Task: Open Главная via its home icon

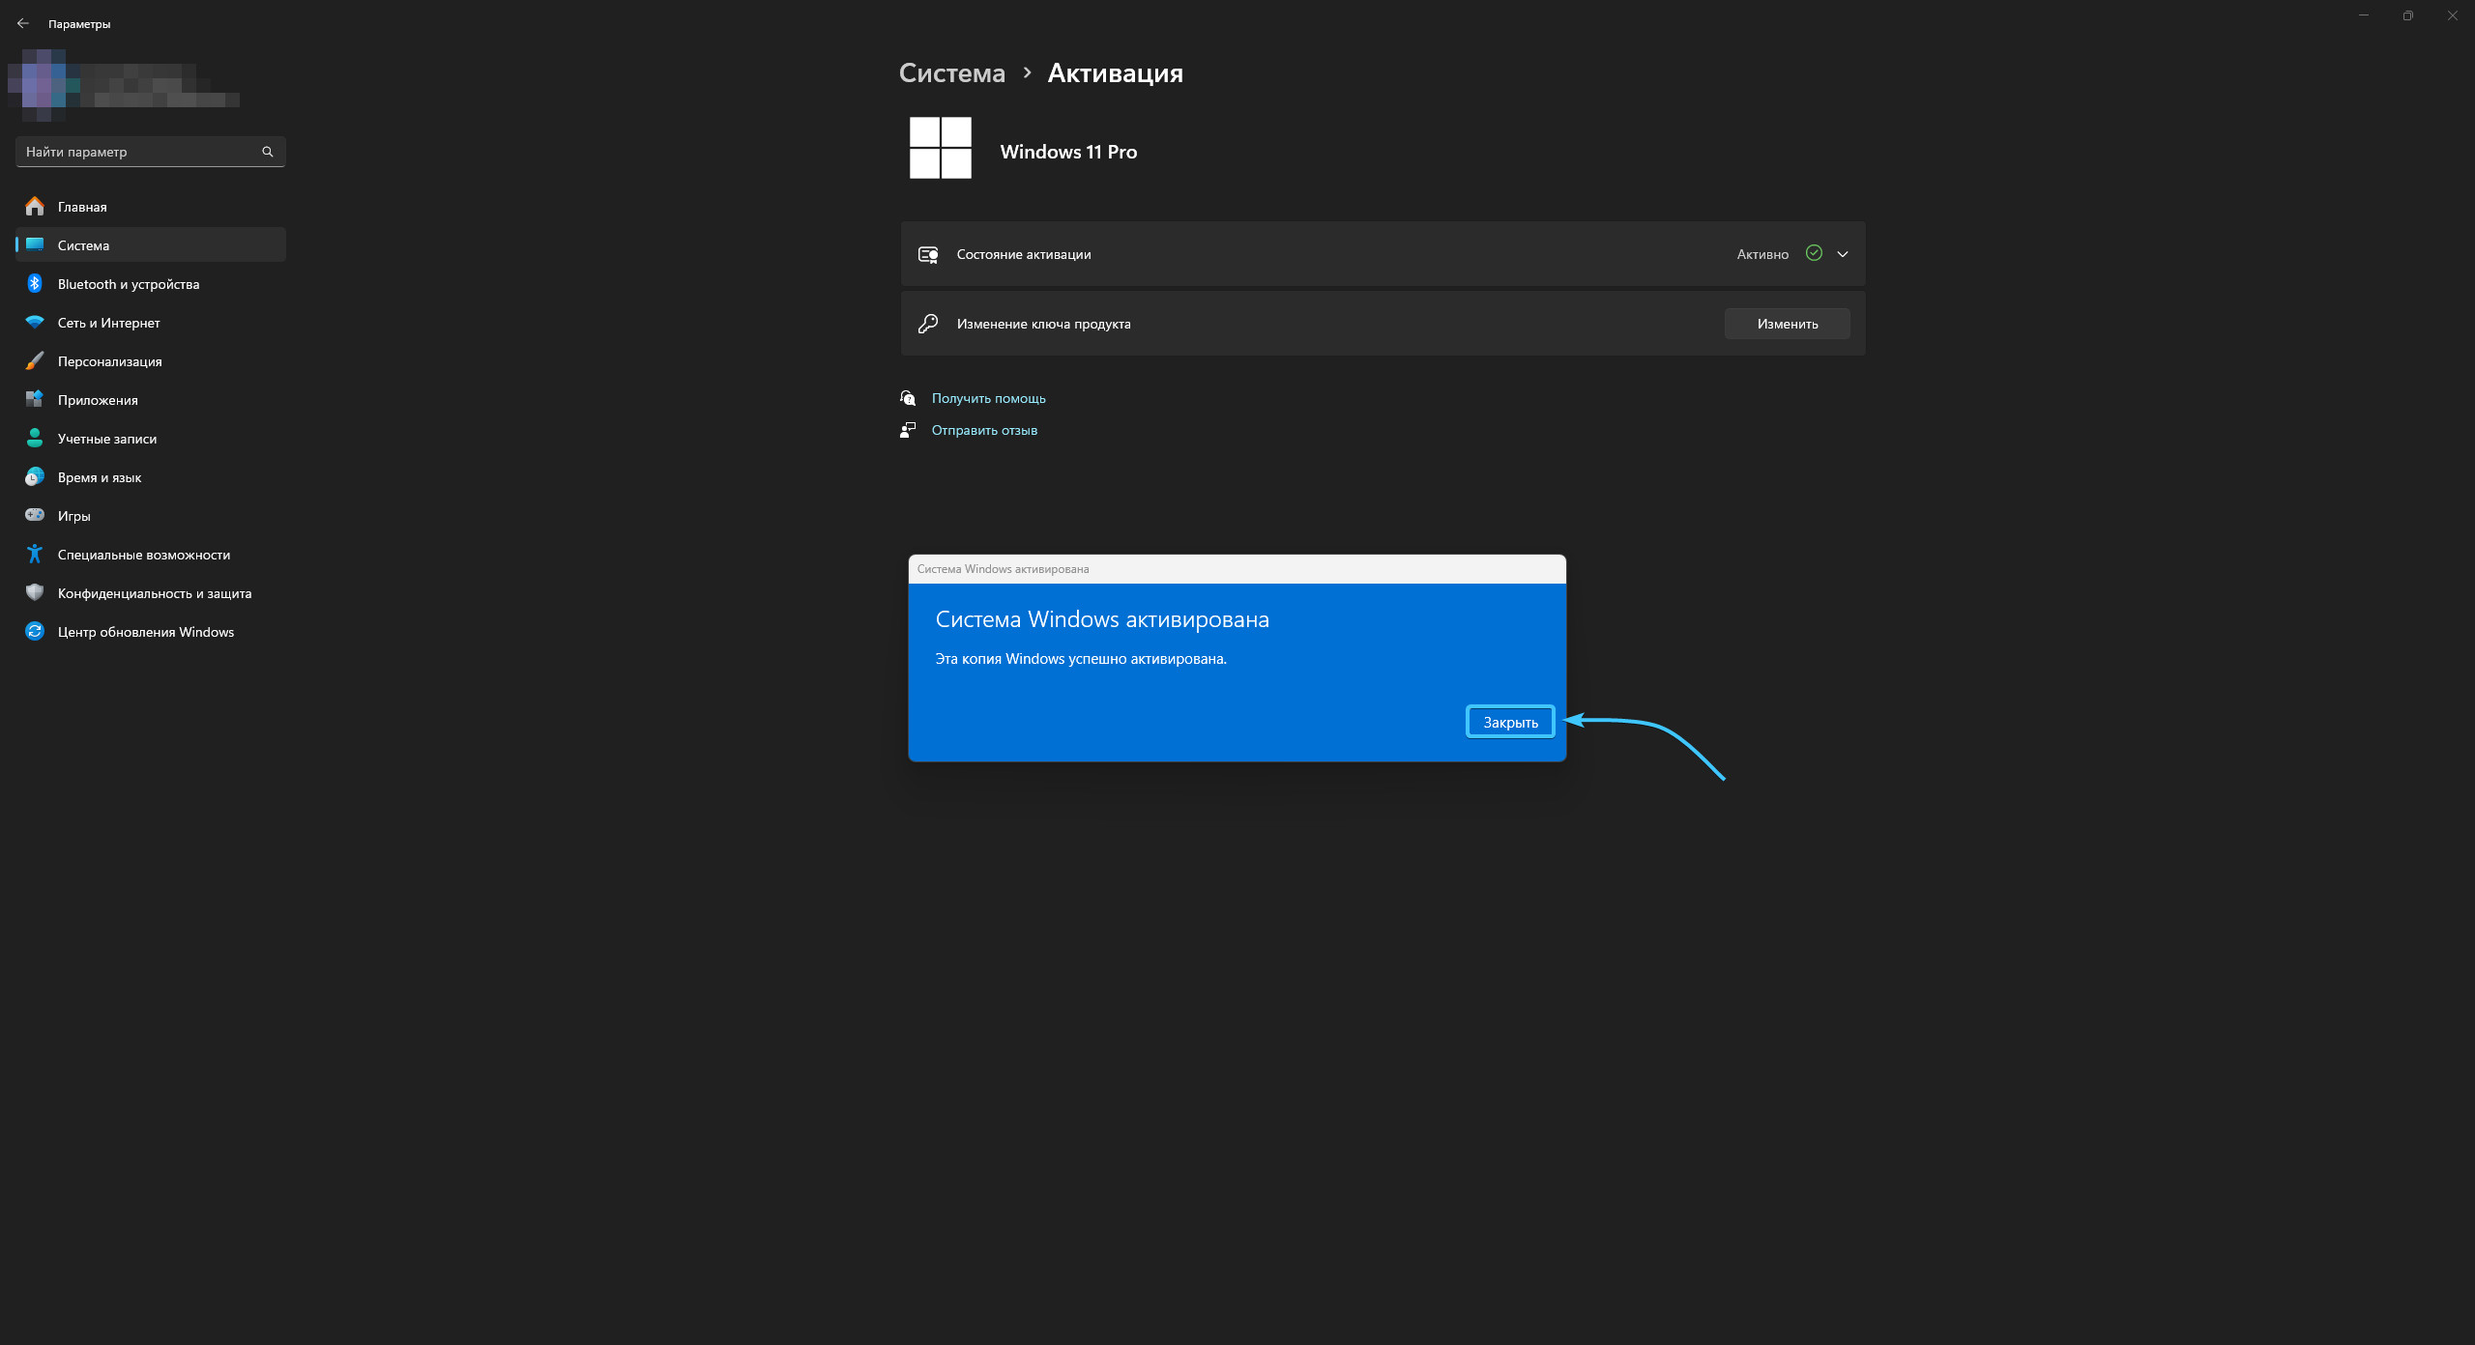Action: point(35,207)
